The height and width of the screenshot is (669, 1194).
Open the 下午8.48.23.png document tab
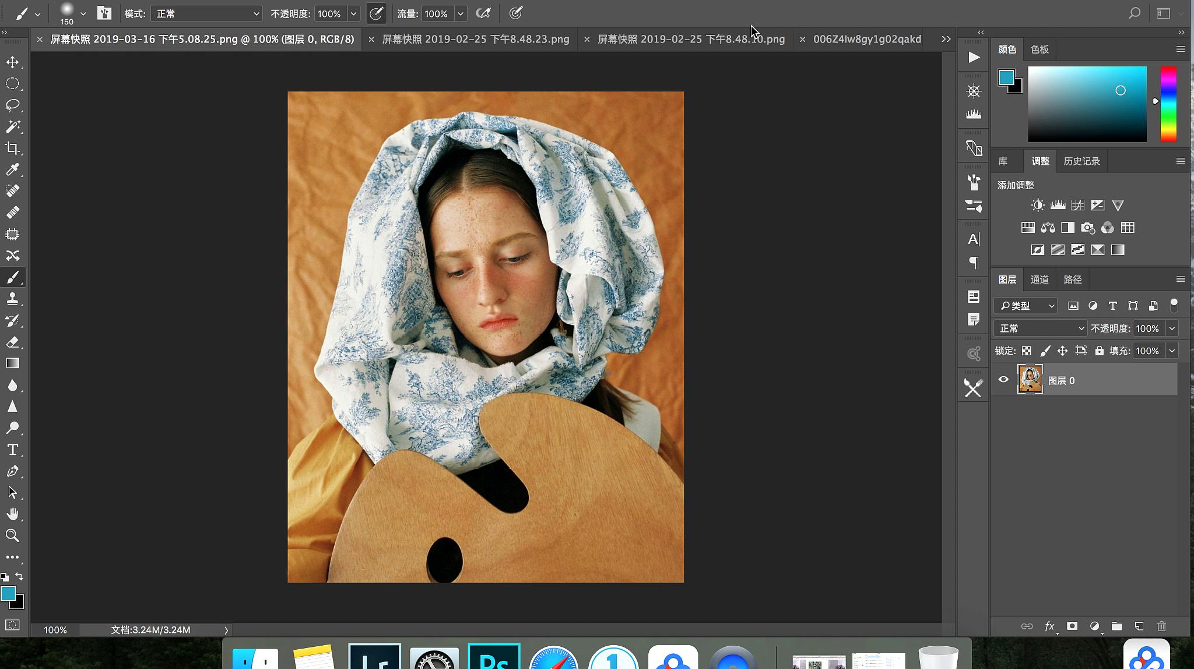tap(475, 39)
